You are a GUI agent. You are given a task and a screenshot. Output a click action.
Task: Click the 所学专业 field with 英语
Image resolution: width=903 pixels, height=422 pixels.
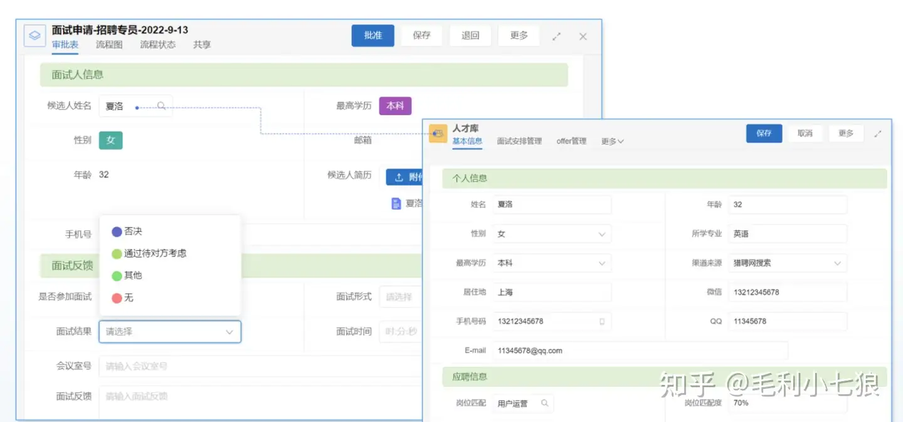coord(788,234)
